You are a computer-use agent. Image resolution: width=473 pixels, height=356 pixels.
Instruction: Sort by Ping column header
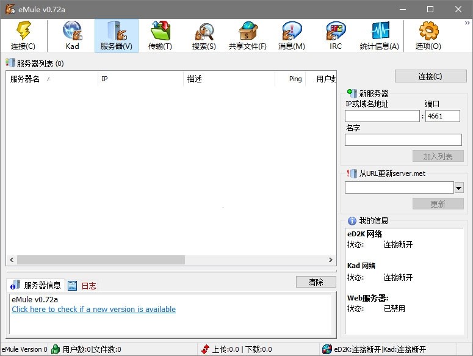pos(290,79)
